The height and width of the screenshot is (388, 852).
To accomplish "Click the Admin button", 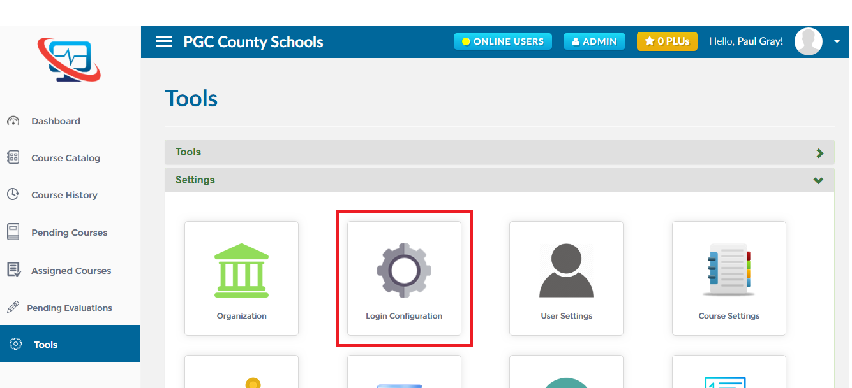I will (594, 41).
